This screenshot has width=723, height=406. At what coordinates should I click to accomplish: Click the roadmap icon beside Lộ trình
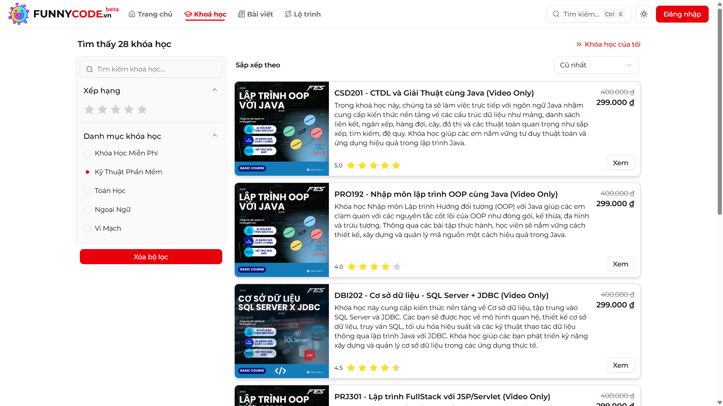pos(288,14)
